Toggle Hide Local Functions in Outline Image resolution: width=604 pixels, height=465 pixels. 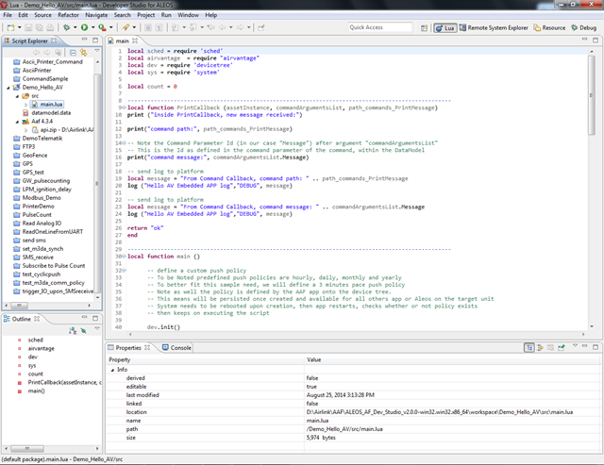pyautogui.click(x=83, y=331)
